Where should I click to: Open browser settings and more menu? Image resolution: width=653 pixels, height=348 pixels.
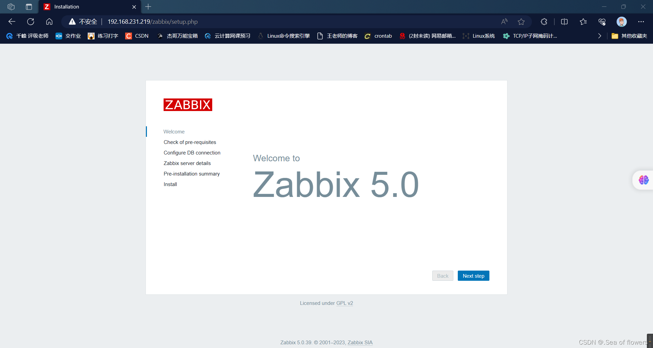[x=641, y=22]
